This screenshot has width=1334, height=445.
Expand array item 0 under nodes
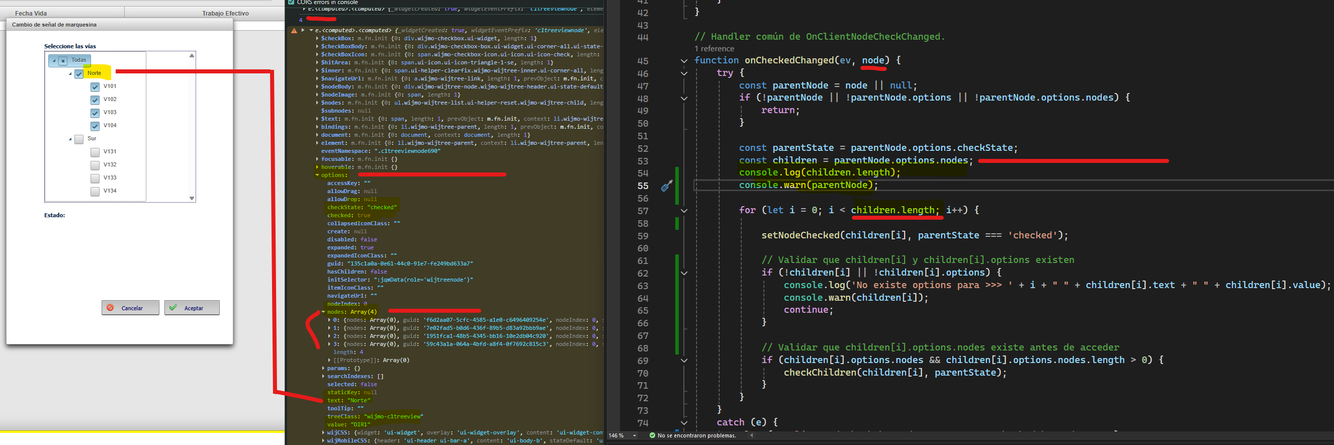tap(329, 320)
